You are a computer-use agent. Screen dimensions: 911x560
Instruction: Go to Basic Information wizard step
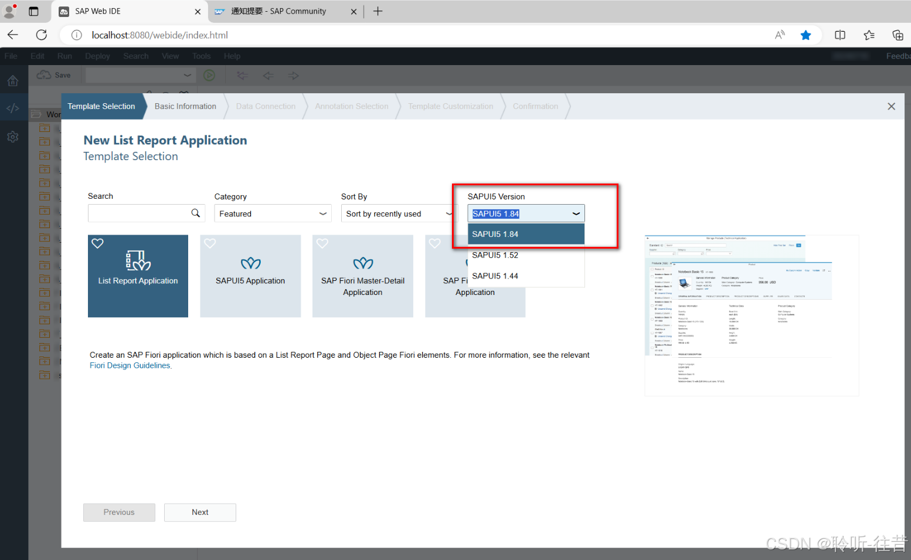(185, 106)
